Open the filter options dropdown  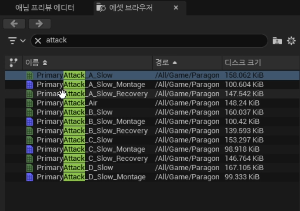(x=17, y=40)
